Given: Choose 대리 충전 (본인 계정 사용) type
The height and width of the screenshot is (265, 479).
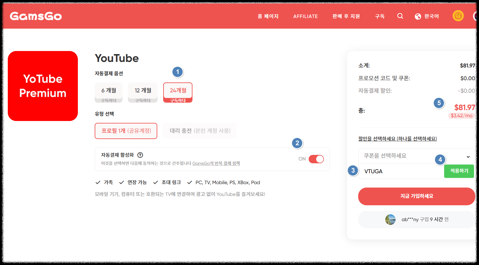Looking at the screenshot, I should pyautogui.click(x=200, y=131).
